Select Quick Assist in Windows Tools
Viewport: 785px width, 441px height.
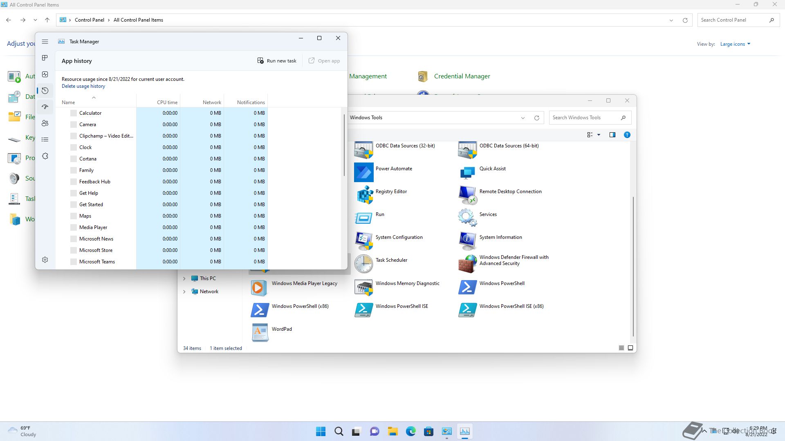[x=482, y=172]
